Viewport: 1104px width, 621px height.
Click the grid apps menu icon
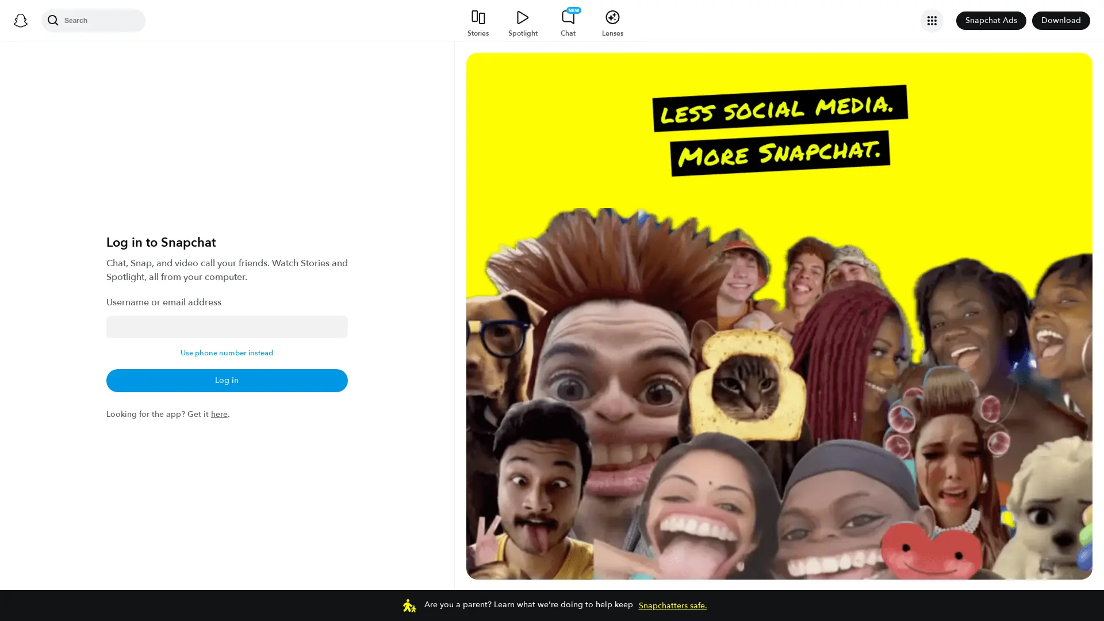[x=932, y=20]
